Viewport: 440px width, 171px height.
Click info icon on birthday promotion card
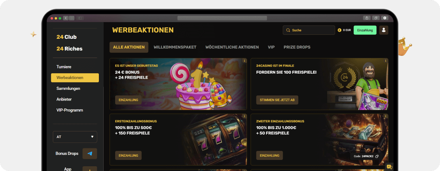point(245,60)
